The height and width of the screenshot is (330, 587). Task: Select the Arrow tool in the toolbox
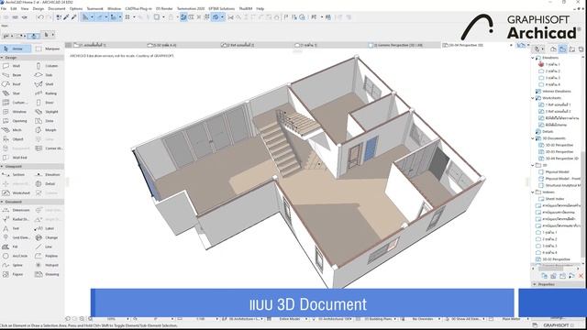(x=17, y=49)
